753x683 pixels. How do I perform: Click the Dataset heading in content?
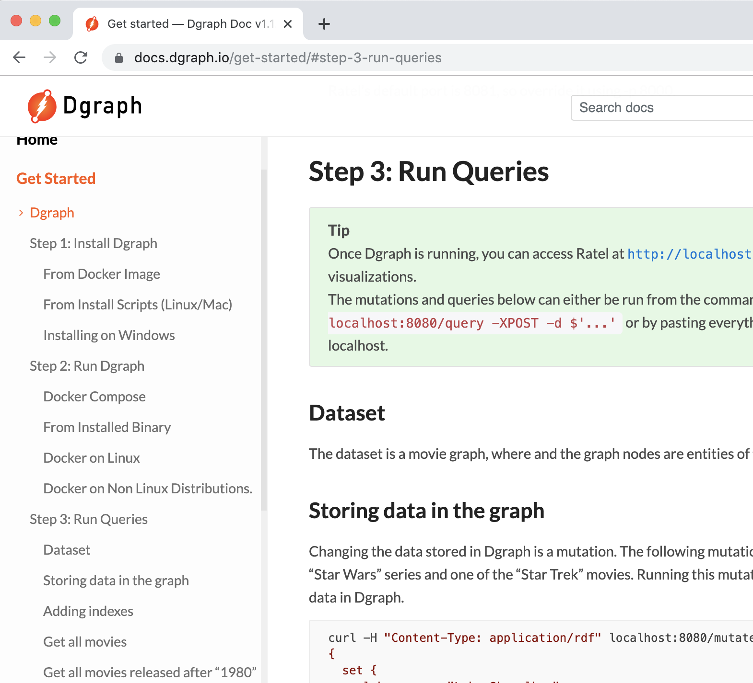point(347,413)
